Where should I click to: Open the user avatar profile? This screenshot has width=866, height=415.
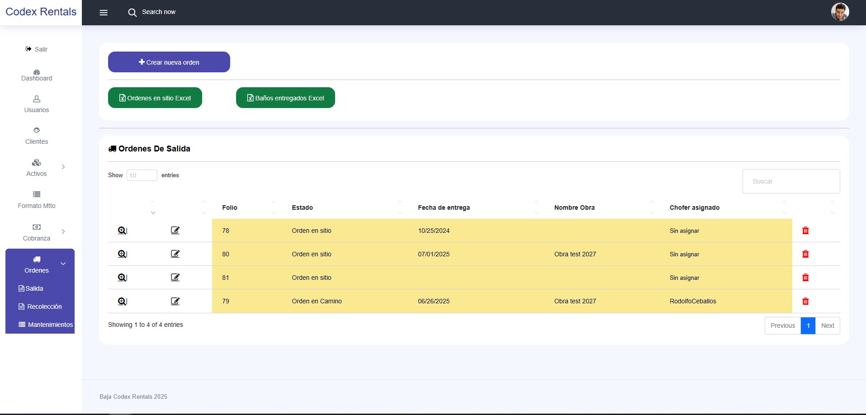(x=840, y=12)
